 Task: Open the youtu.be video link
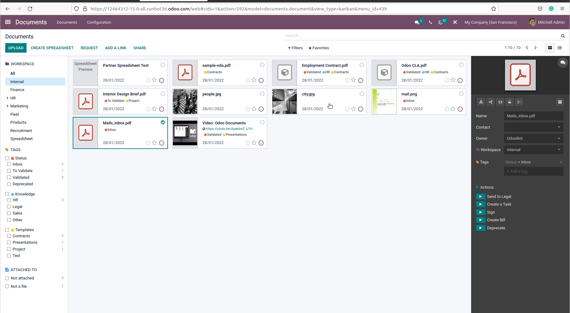coord(229,129)
